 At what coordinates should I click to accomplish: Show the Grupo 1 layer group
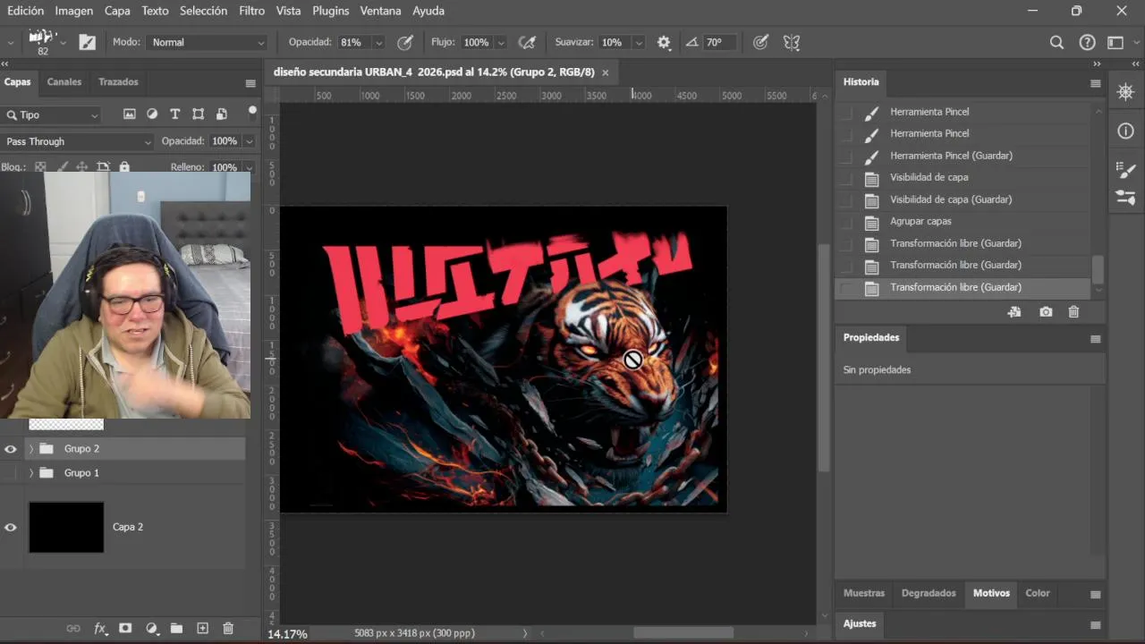[11, 472]
